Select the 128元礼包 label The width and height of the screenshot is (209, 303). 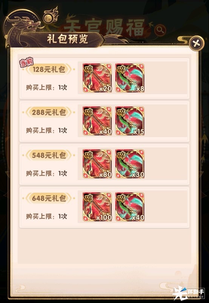[x=49, y=69]
